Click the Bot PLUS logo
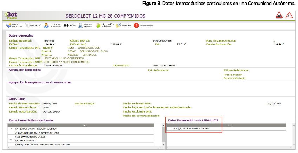The image size is (298, 153). pos(11,15)
